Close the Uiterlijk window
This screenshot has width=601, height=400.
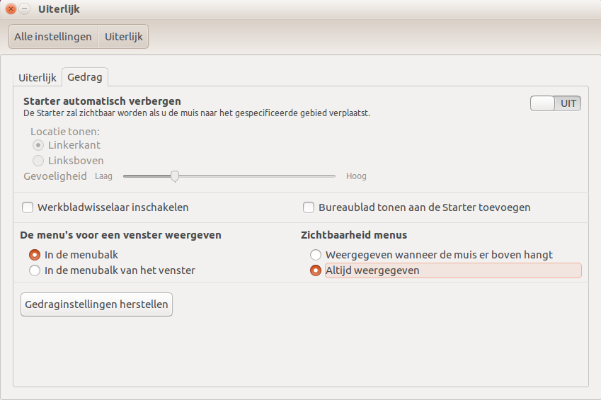click(x=11, y=9)
